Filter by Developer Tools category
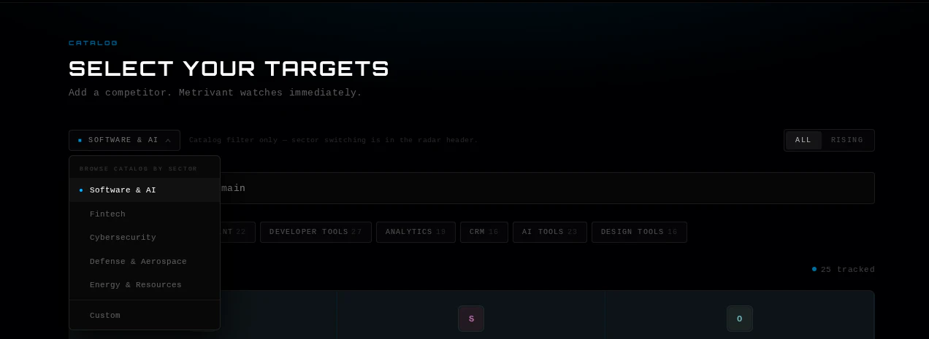 pos(316,232)
